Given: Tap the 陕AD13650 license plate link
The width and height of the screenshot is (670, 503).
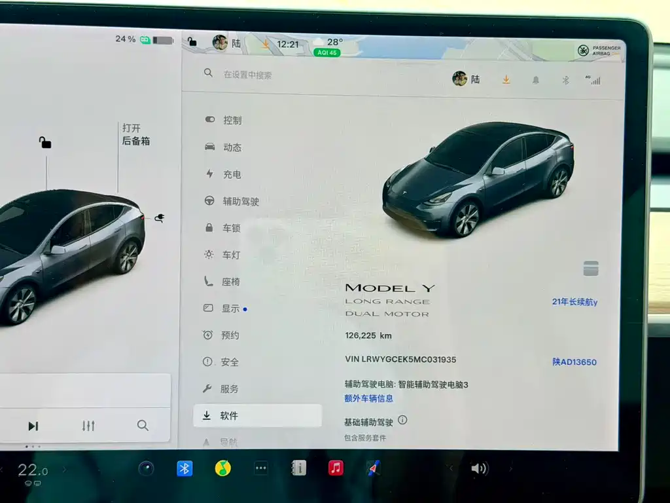Looking at the screenshot, I should [x=574, y=362].
